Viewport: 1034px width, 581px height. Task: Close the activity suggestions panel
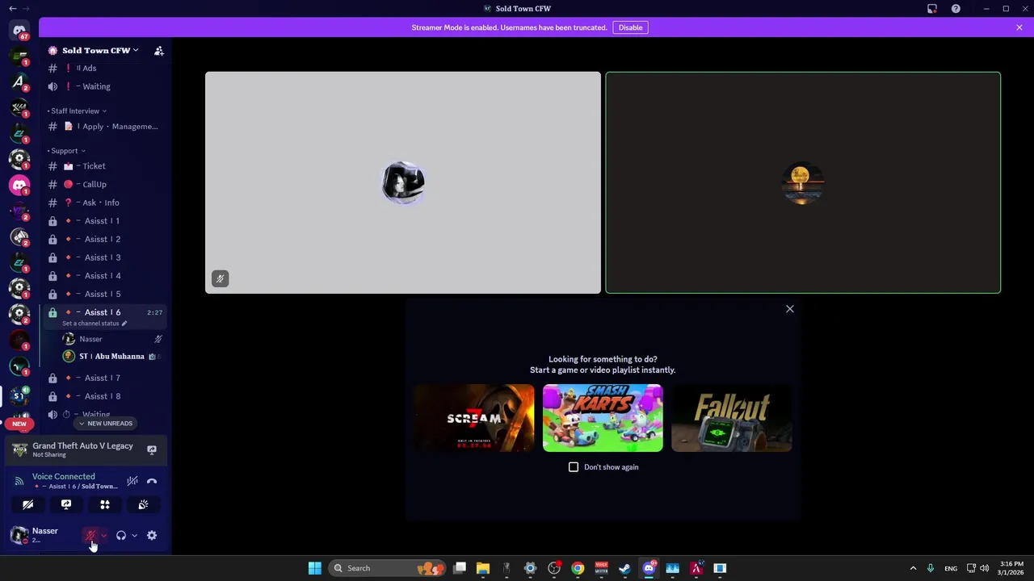790,309
